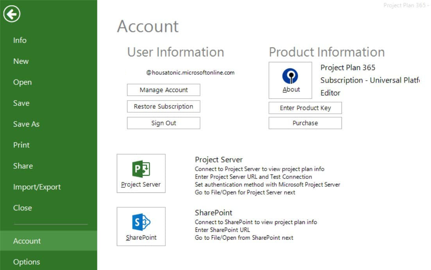Select the Options entry in the sidebar
This screenshot has width=431, height=270.
click(27, 262)
